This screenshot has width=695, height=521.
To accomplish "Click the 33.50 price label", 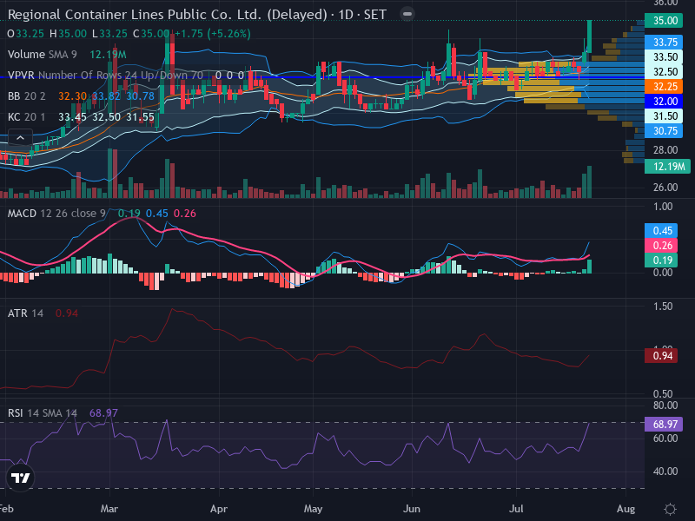I will (664, 56).
